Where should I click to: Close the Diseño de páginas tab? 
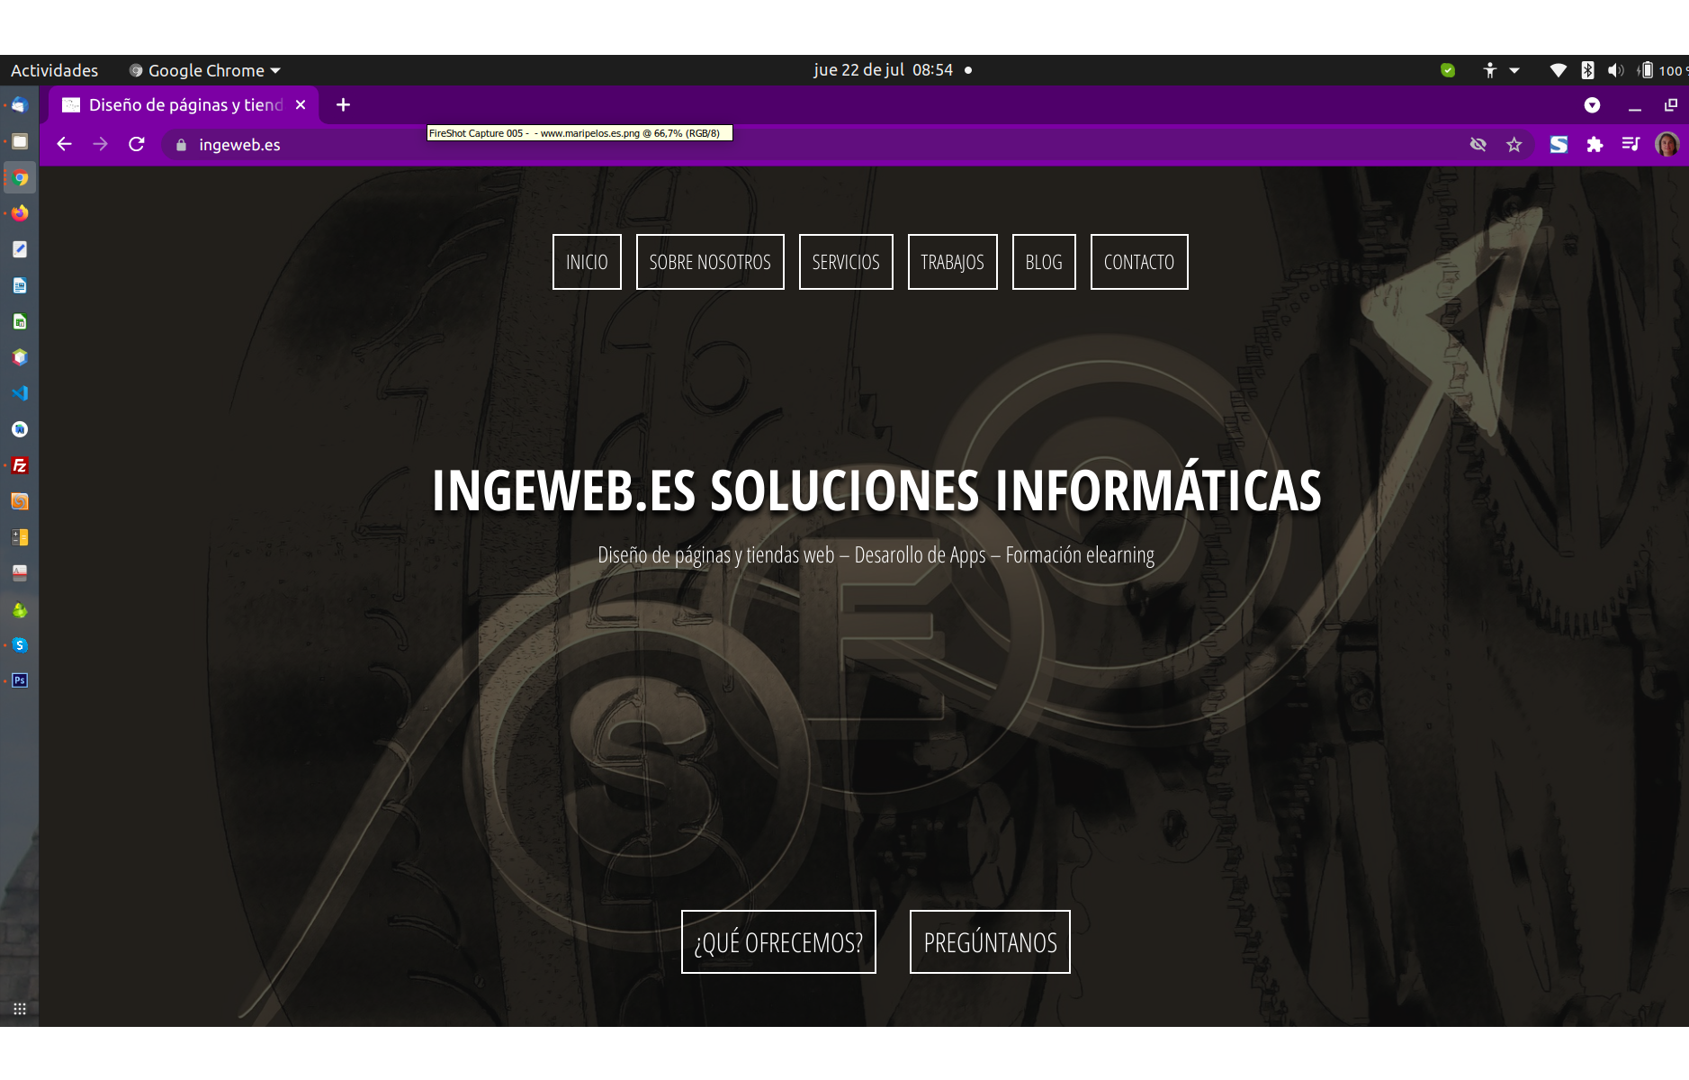[x=301, y=105]
